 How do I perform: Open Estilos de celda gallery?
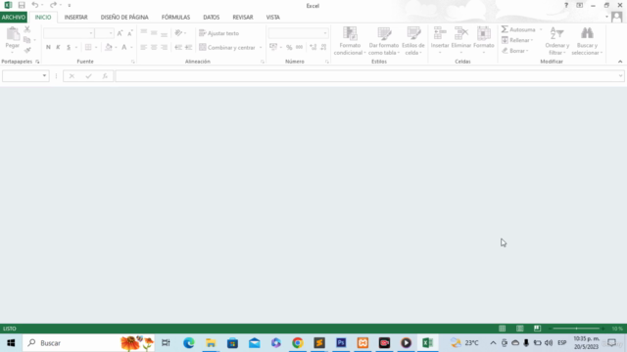[x=413, y=41]
